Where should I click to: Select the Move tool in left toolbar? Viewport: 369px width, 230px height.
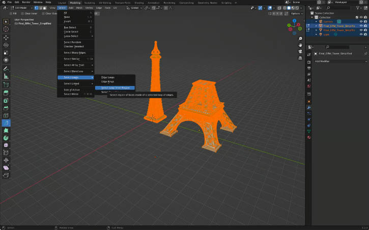(6, 38)
